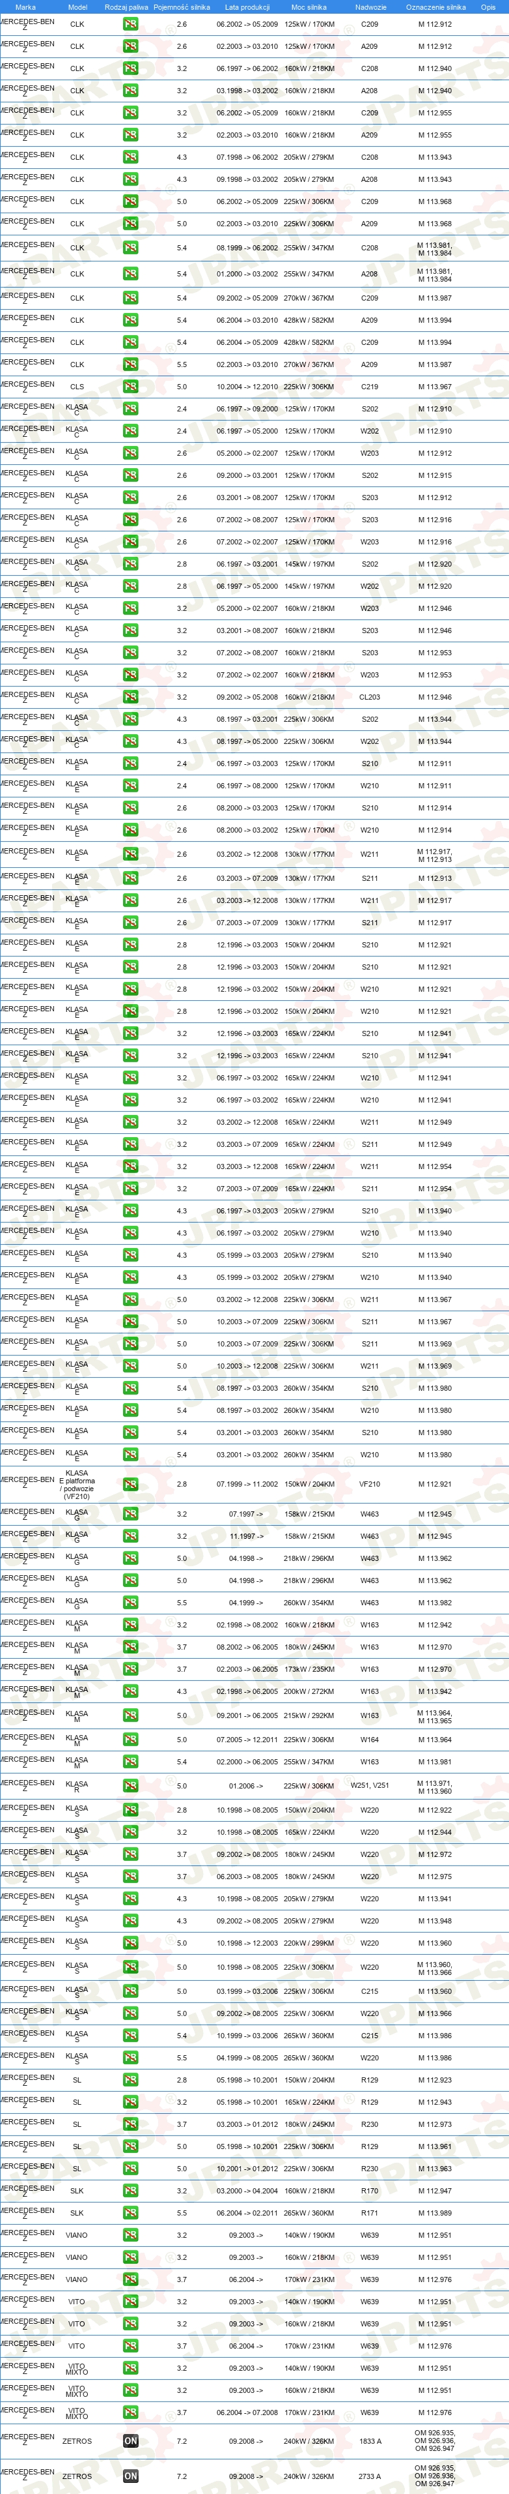This screenshot has height=2494, width=509.
Task: Click the Opis column header
Action: (489, 7)
